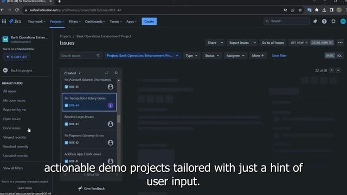The image size is (347, 195).
Task: Open the more actions ellipsis menu
Action: 340,43
